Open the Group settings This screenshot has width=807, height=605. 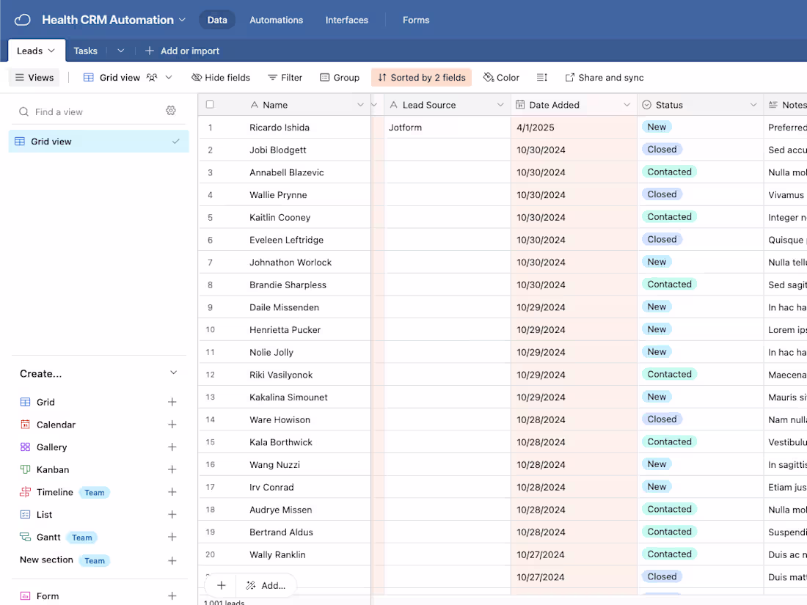(x=340, y=77)
